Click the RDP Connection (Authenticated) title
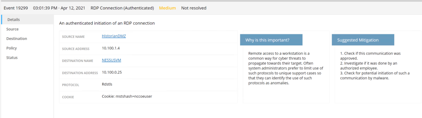Viewport: 422px width, 118px height. pos(122,8)
